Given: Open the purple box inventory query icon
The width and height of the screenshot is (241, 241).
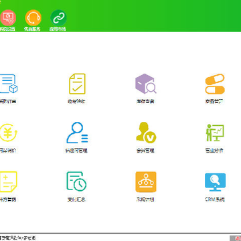Looking at the screenshot, I should 146,84.
